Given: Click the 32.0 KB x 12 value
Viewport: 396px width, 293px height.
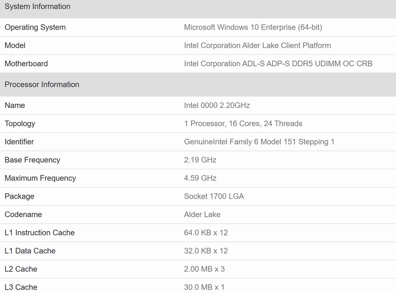Looking at the screenshot, I should (206, 251).
